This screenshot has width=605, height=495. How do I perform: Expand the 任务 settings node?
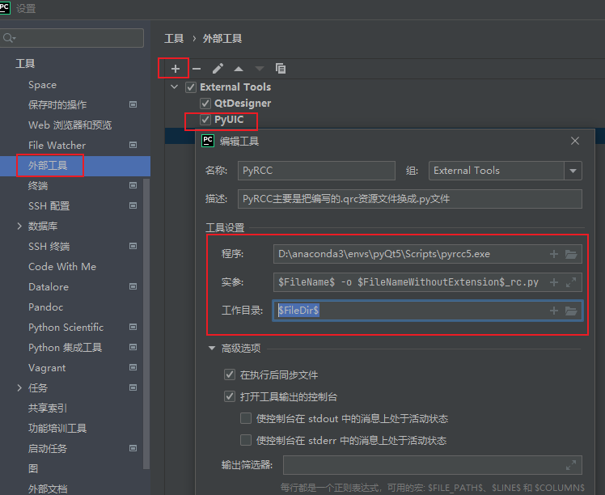(19, 387)
